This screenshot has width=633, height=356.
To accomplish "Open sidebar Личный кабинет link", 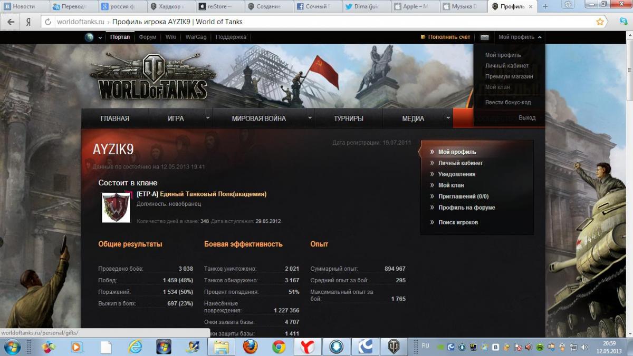I will [x=461, y=163].
